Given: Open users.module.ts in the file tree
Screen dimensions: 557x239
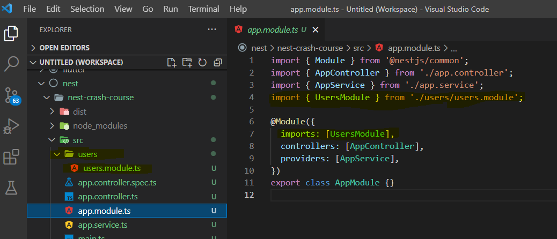Looking at the screenshot, I should (x=112, y=168).
